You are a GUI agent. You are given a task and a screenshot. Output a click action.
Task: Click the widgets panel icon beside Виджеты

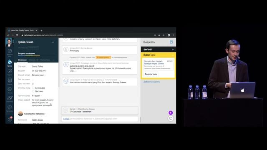[x=171, y=42]
